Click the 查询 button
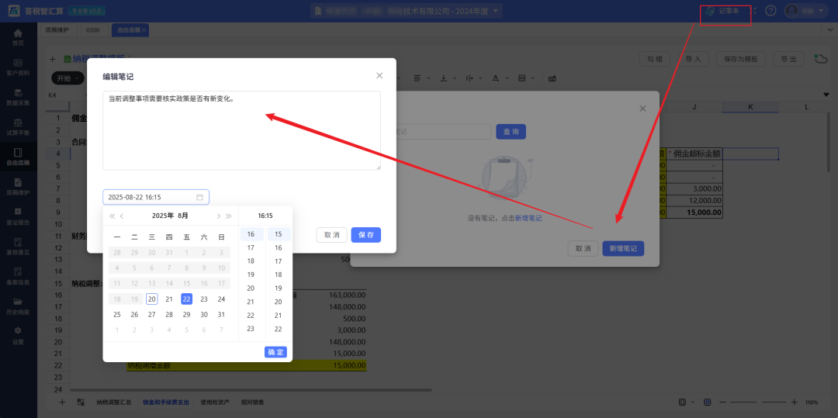This screenshot has width=838, height=418. (511, 132)
